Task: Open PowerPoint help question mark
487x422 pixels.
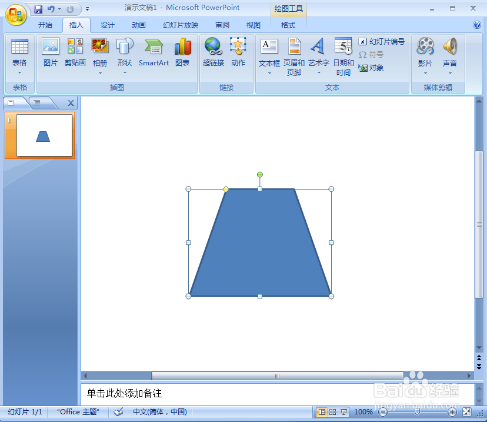Action: coord(477,25)
